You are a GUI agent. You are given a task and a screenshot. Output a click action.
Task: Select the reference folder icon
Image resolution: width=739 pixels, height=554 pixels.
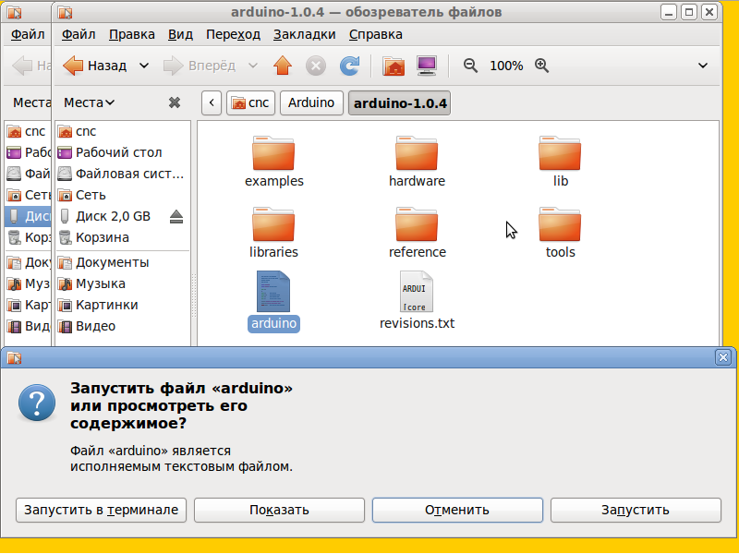[x=417, y=224]
